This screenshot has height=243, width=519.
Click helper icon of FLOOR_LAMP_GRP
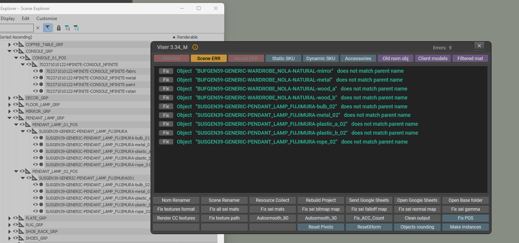click(22, 105)
